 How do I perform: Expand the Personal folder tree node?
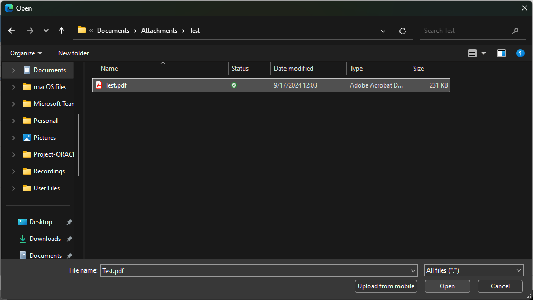click(x=14, y=121)
